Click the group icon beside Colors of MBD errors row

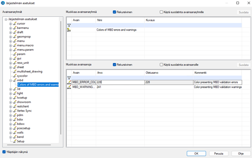69,30
